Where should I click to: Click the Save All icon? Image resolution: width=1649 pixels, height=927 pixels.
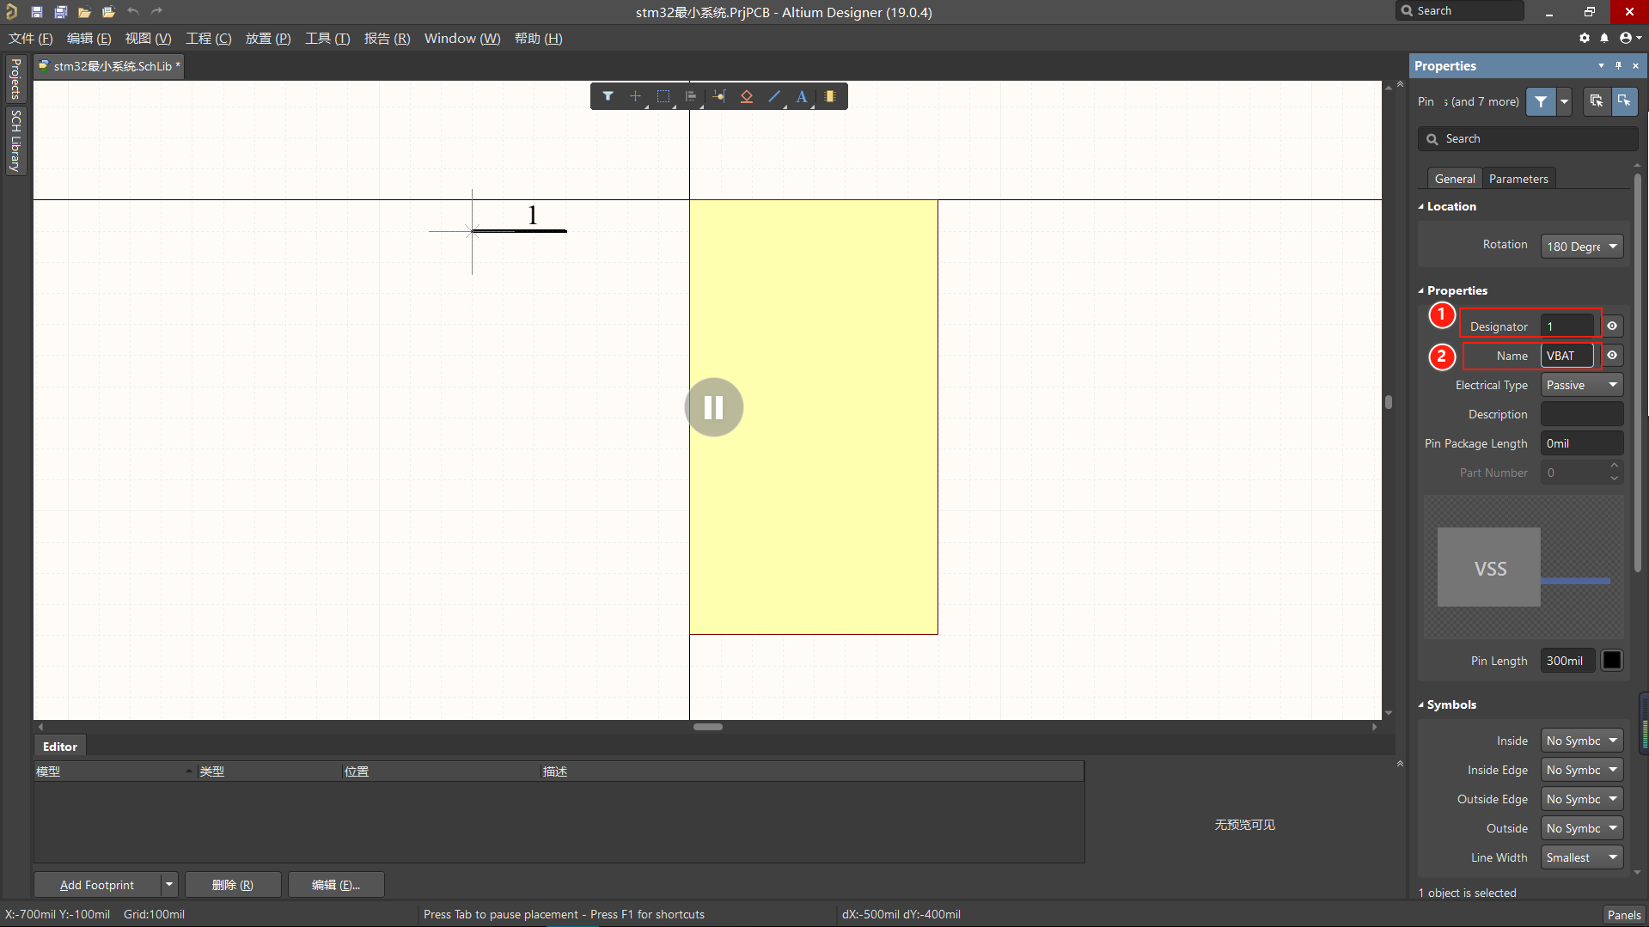click(x=60, y=12)
